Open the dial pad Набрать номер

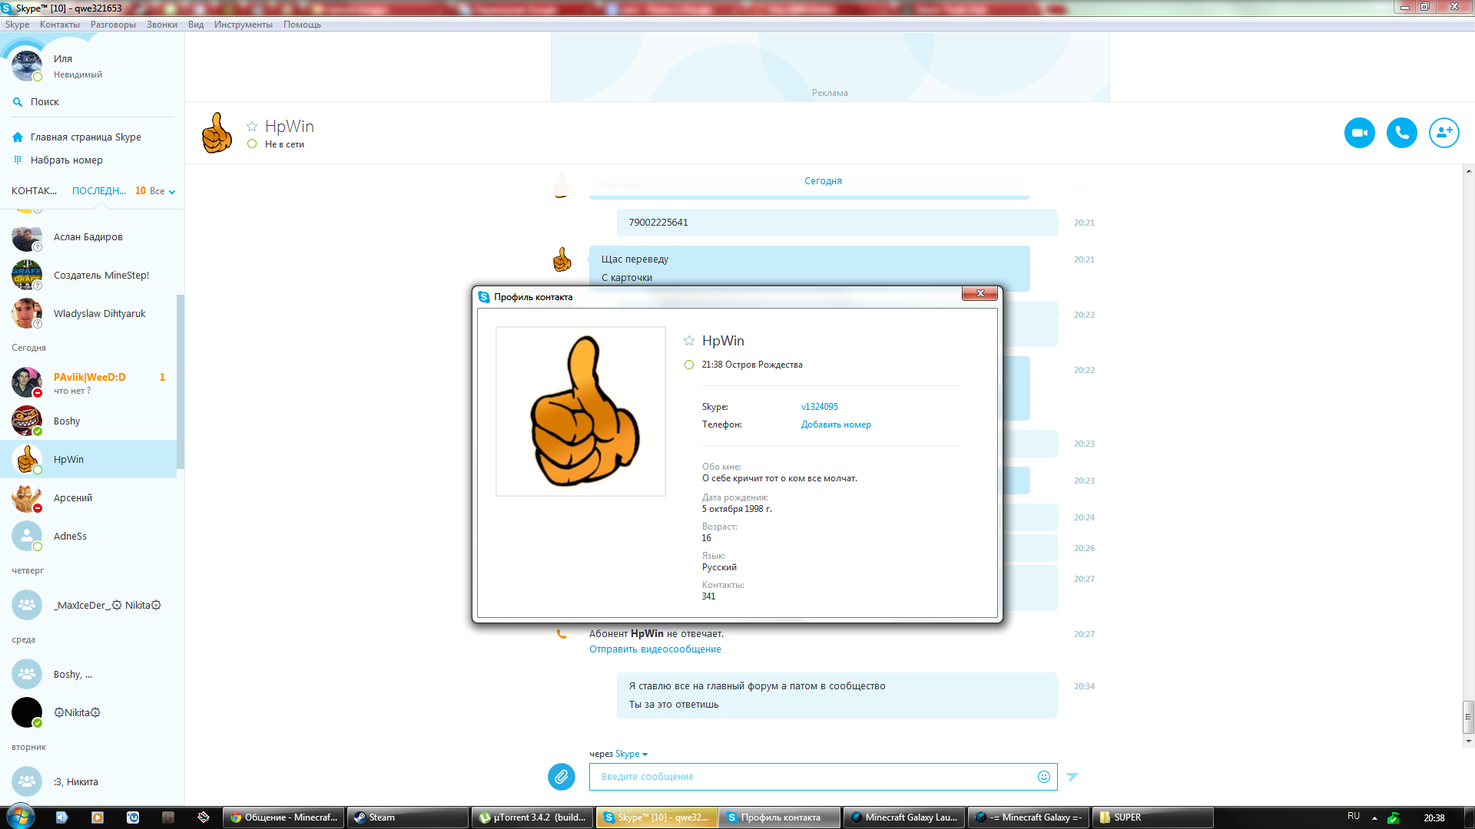click(x=66, y=160)
